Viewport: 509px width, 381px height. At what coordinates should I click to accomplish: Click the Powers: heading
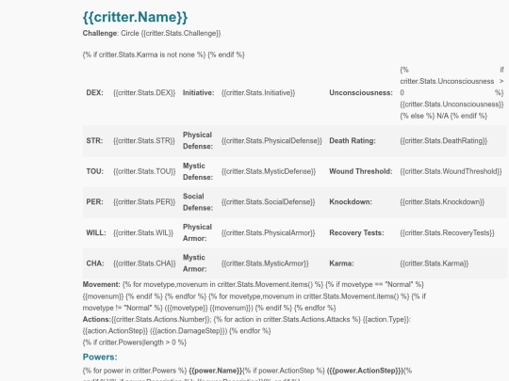pyautogui.click(x=100, y=357)
